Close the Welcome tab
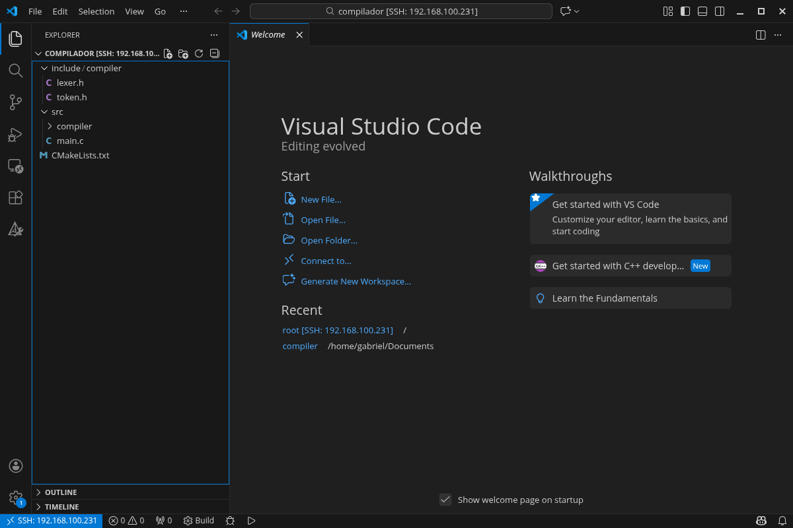The image size is (793, 528). [299, 35]
